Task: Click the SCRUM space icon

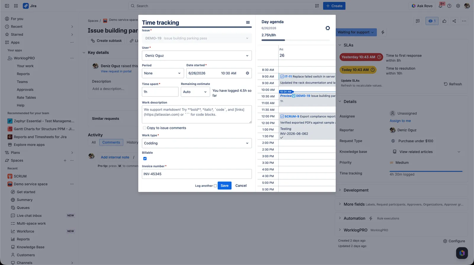Action: point(10,176)
